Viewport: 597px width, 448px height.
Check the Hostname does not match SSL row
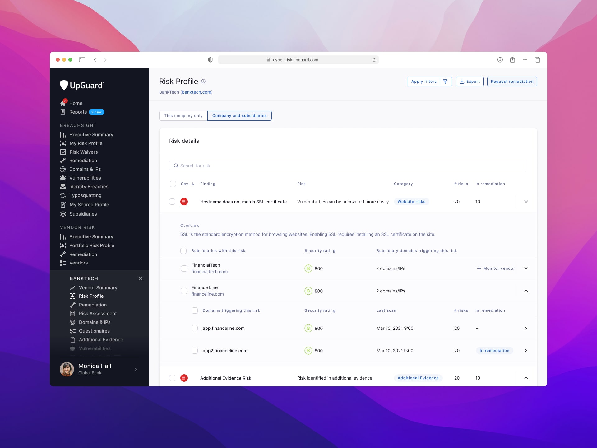point(172,202)
